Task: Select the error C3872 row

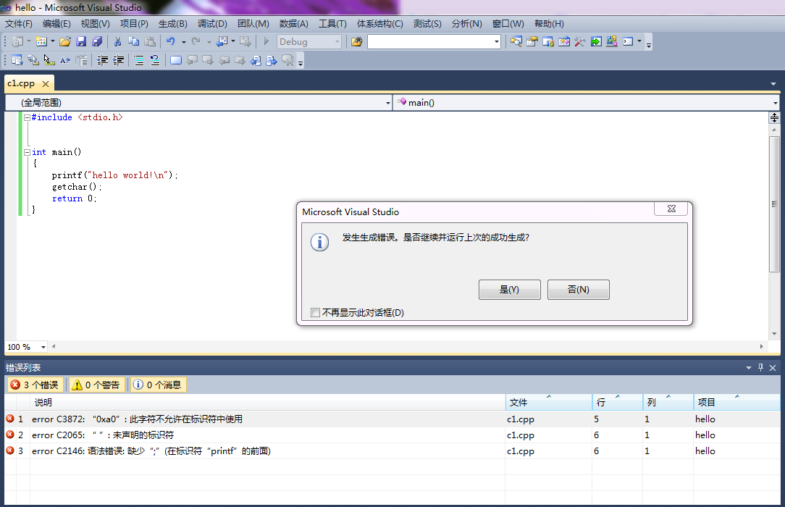Action: (392, 419)
